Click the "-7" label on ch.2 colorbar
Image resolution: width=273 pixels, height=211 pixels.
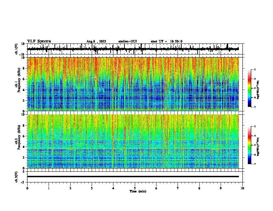[x=254, y=164]
